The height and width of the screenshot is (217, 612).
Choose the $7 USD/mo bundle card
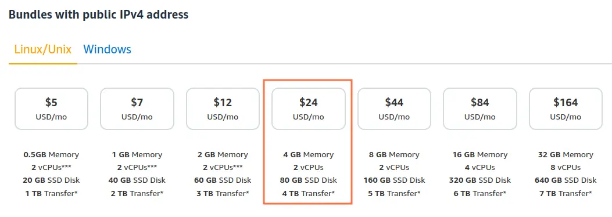pyautogui.click(x=137, y=108)
